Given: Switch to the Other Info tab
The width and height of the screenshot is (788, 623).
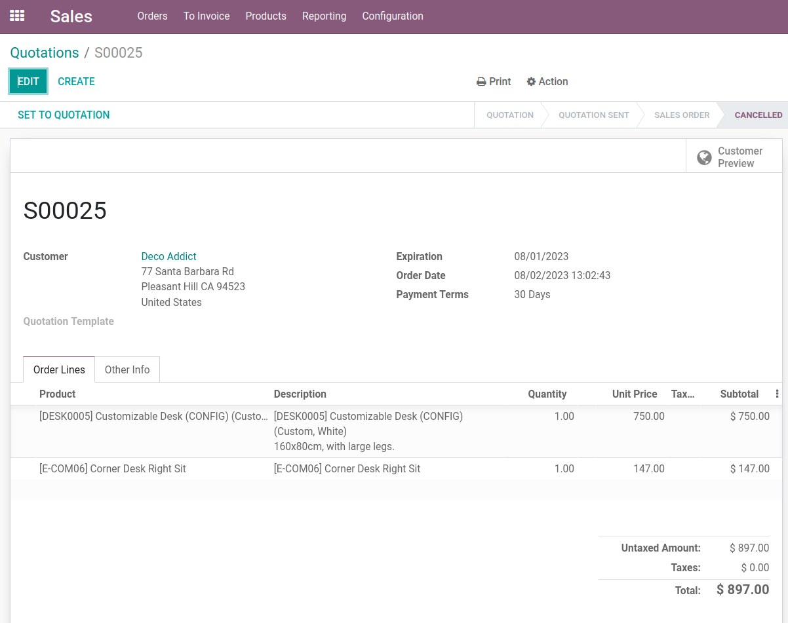Looking at the screenshot, I should pos(127,369).
